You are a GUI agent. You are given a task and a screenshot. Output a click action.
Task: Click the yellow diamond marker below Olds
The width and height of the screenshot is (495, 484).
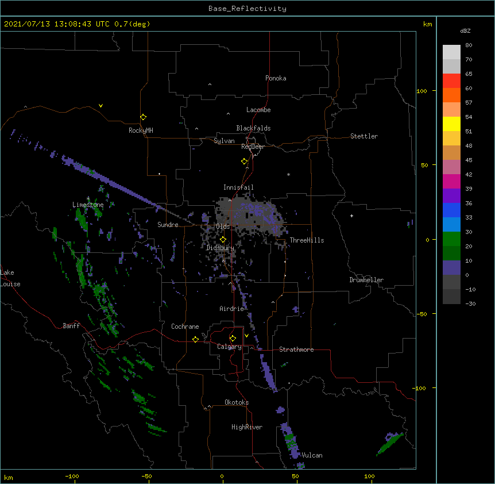(x=223, y=240)
